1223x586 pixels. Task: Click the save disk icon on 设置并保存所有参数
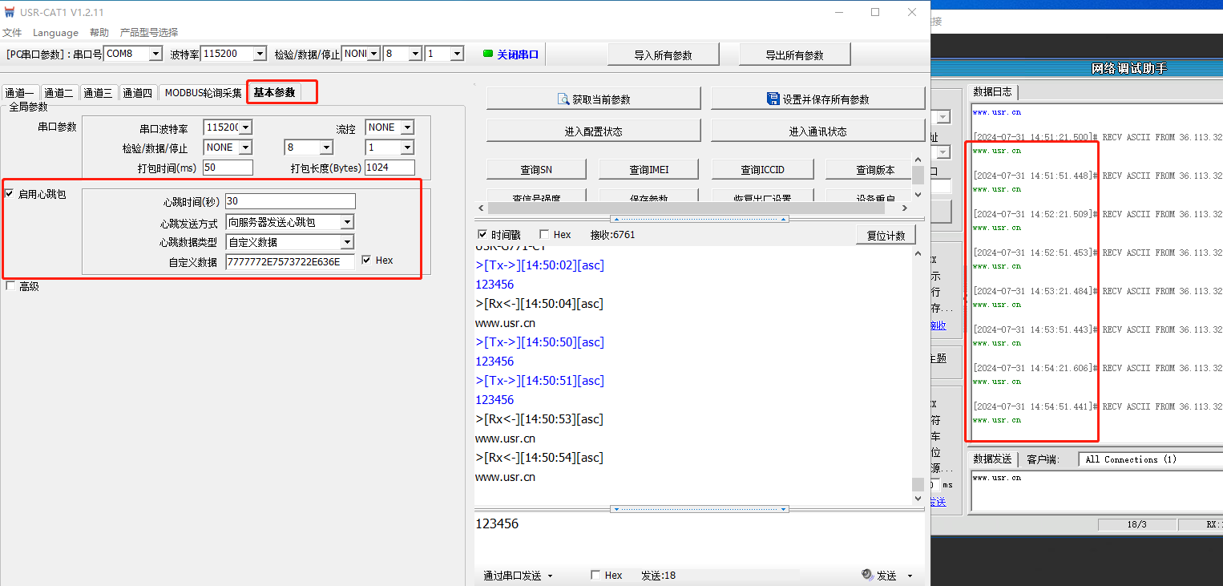click(x=773, y=99)
